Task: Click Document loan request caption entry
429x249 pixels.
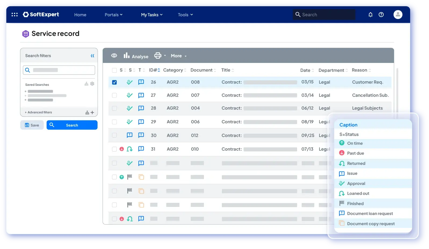Action: pos(373,213)
